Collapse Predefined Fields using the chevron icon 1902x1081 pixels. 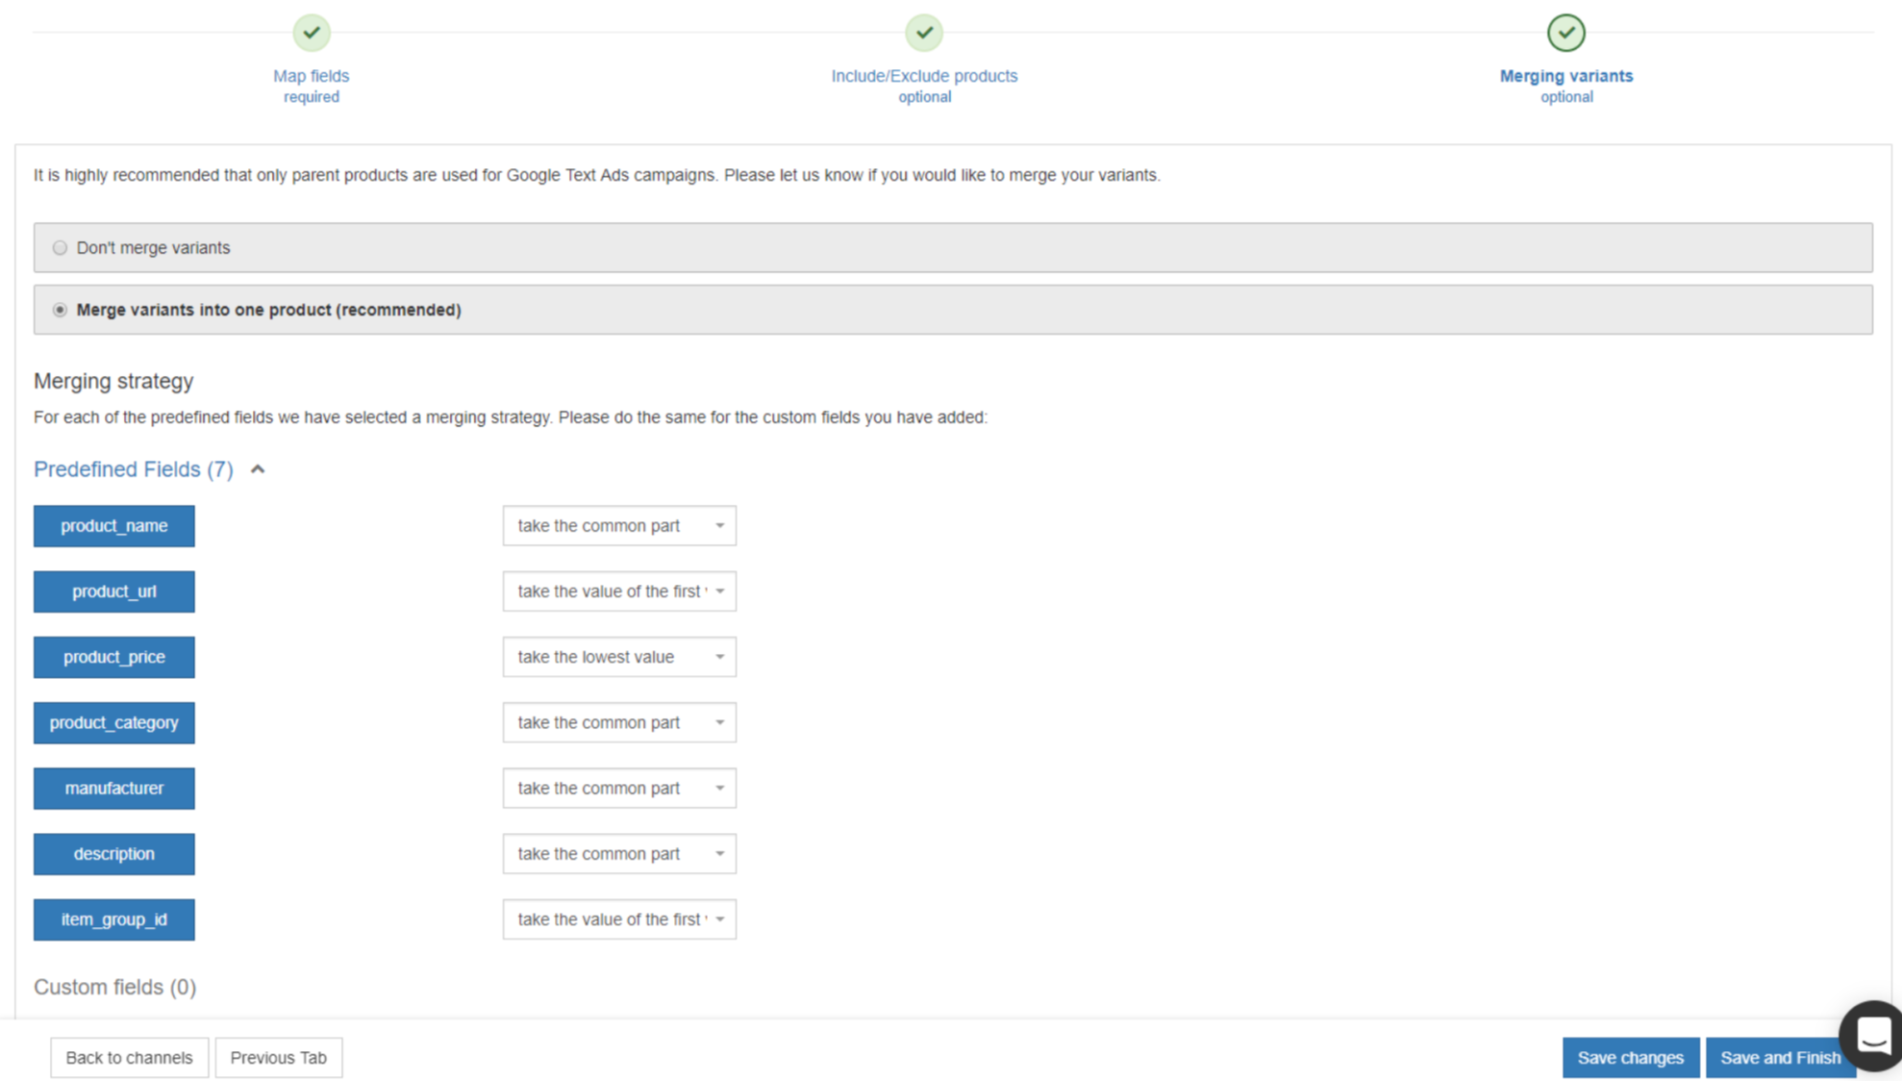click(258, 469)
